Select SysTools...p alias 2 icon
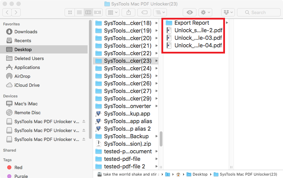 pos(98,129)
